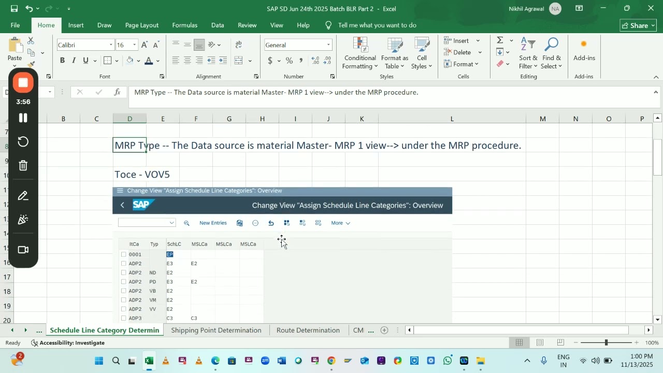Save the workbook with the save icon
Viewport: 663px width, 373px height.
coord(14,8)
